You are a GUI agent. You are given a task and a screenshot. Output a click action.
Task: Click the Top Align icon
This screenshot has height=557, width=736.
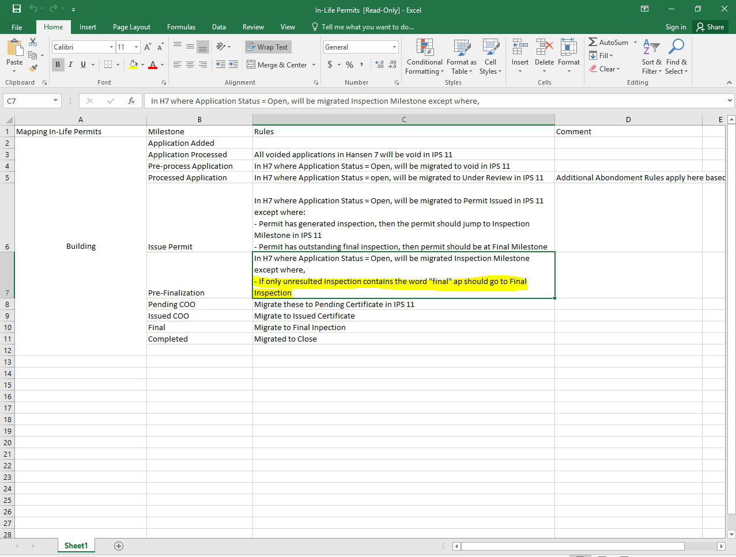(178, 47)
